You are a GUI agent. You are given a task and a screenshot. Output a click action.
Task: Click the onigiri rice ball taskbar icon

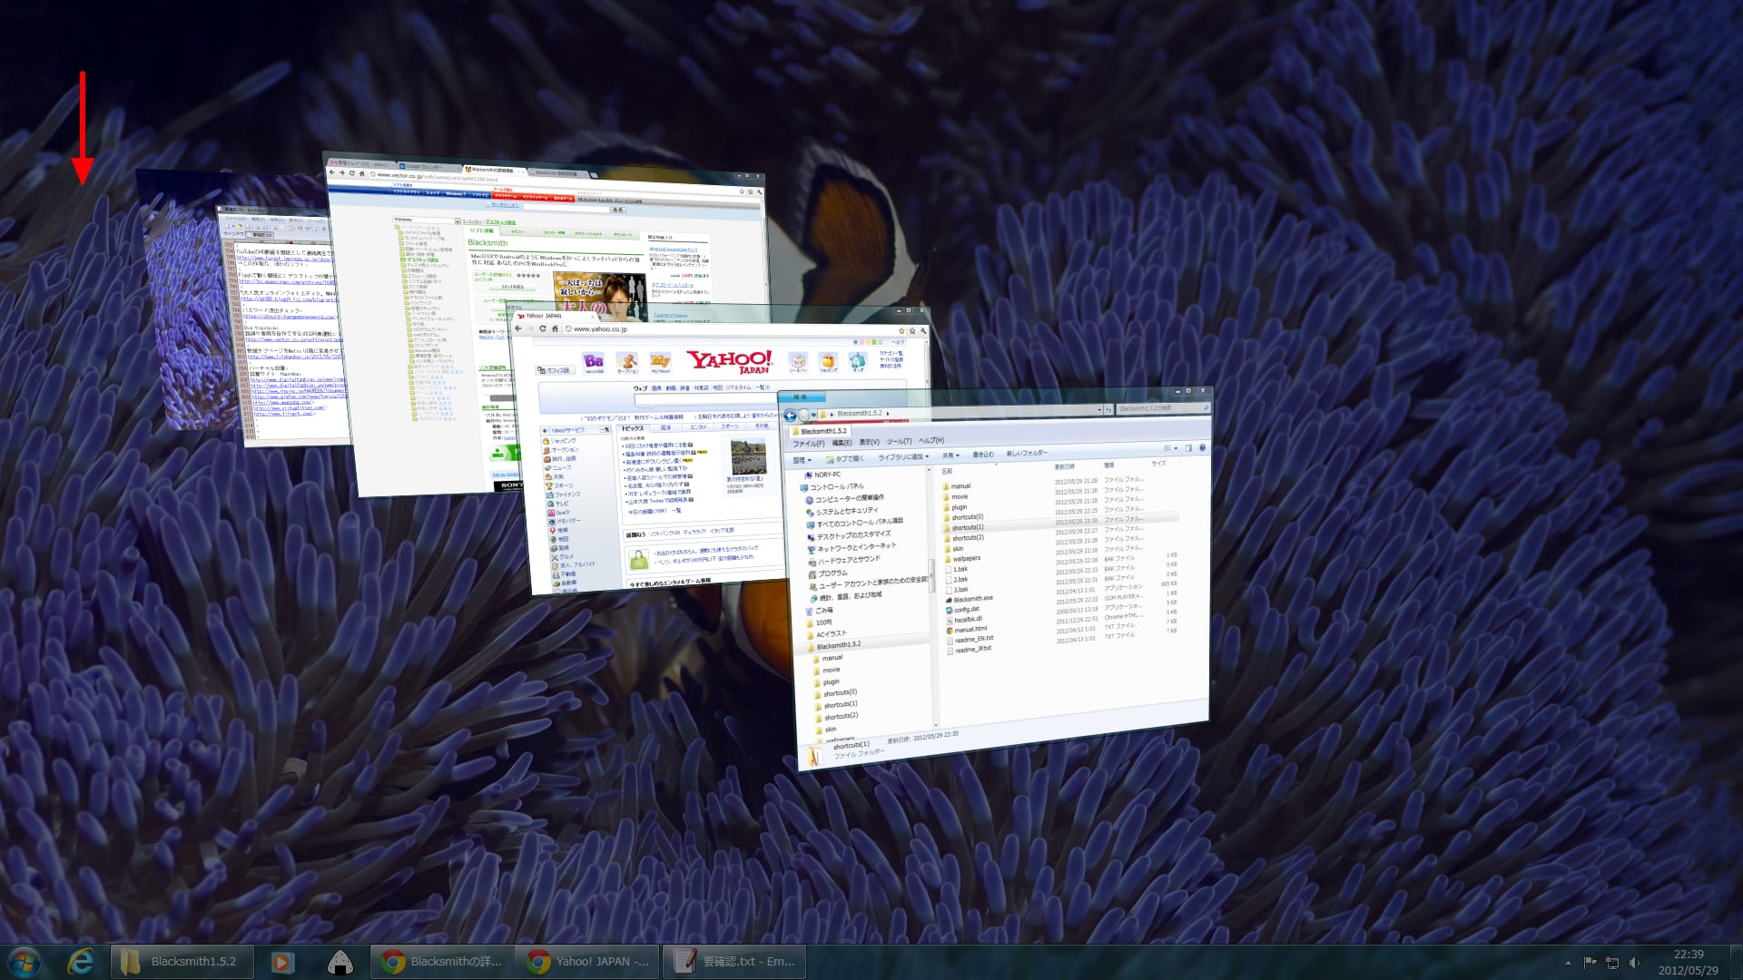click(x=340, y=962)
